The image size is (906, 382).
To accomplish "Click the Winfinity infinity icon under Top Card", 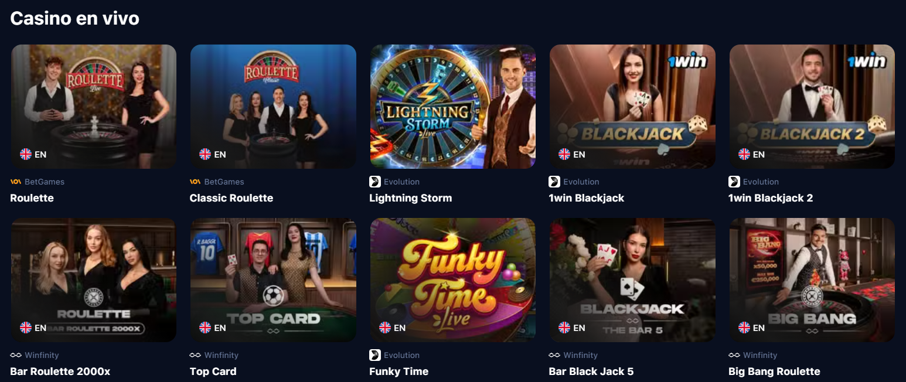I will [x=195, y=355].
